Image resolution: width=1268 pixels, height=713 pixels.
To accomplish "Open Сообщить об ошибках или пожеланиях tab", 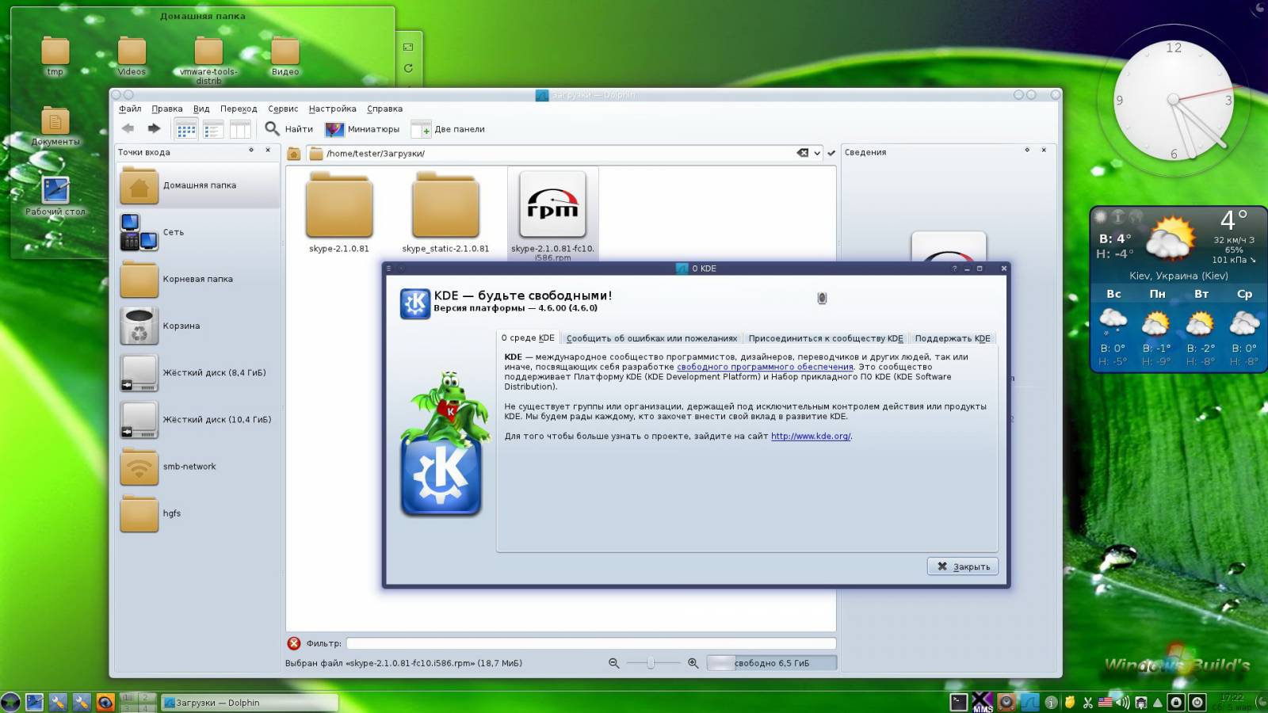I will pyautogui.click(x=651, y=338).
